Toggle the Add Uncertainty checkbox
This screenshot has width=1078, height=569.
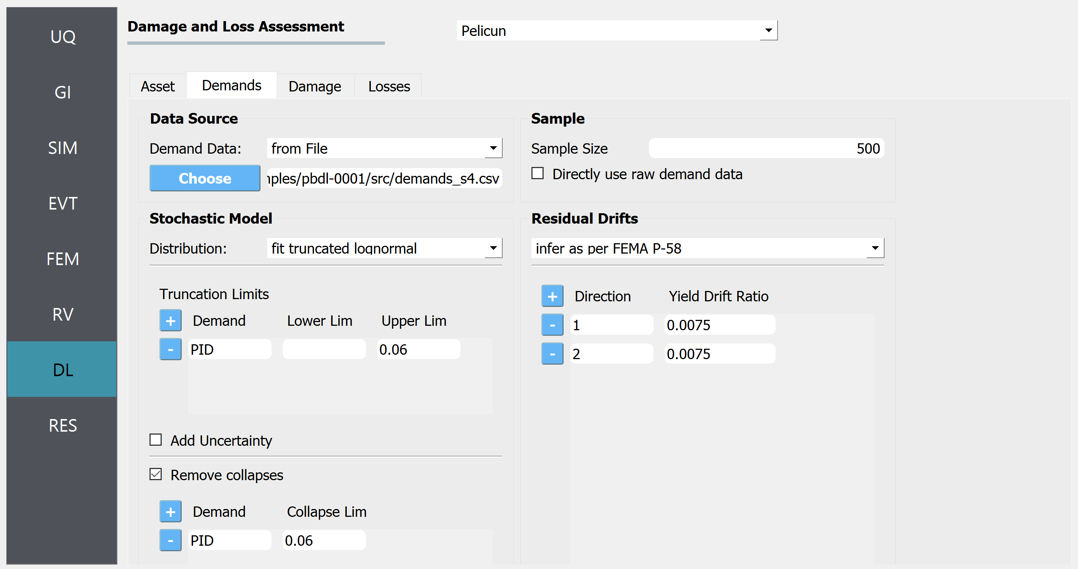155,440
